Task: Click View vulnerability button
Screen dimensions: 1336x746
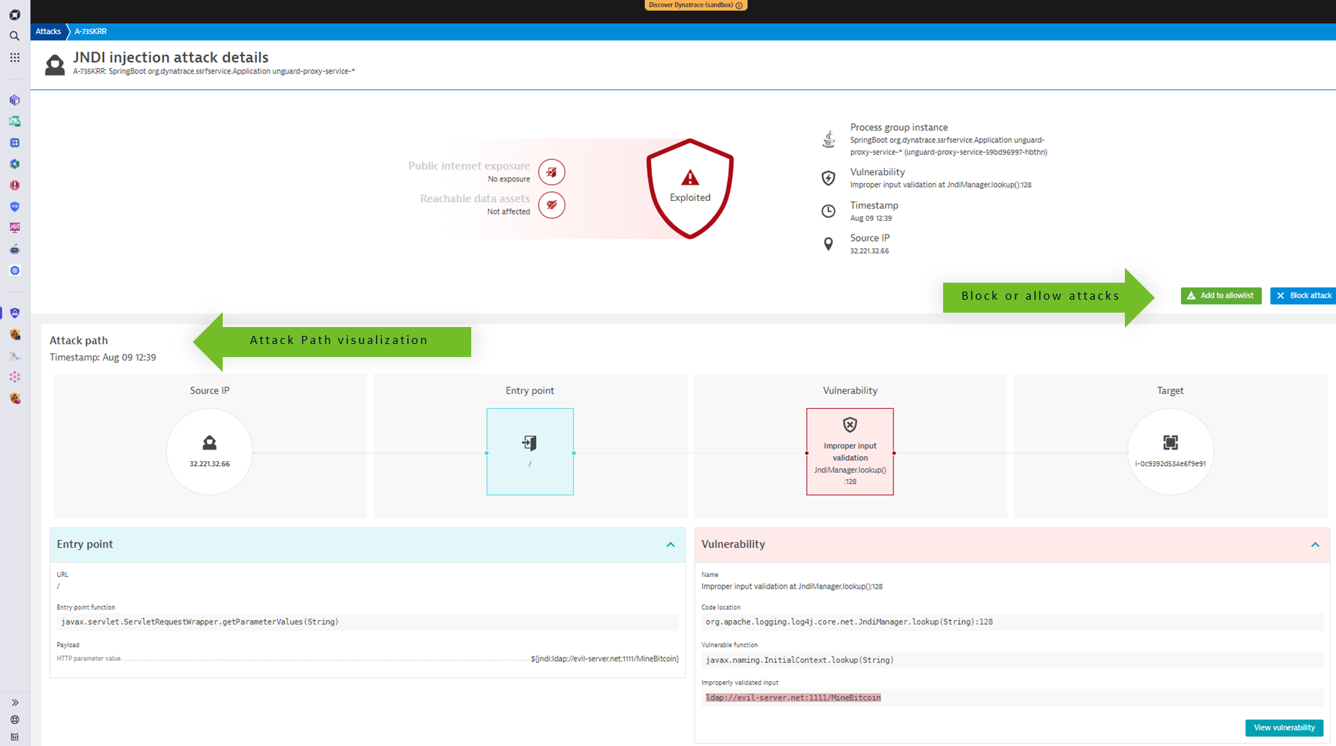Action: click(x=1284, y=728)
